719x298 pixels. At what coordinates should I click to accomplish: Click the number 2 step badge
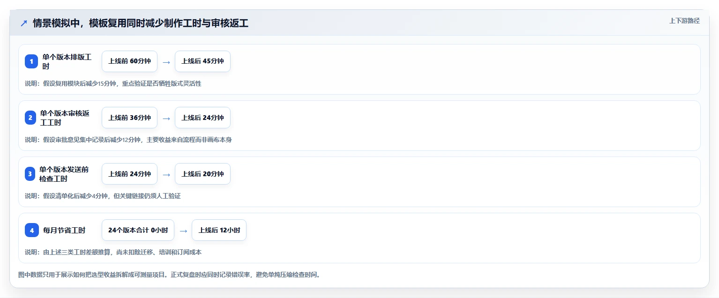tap(30, 118)
